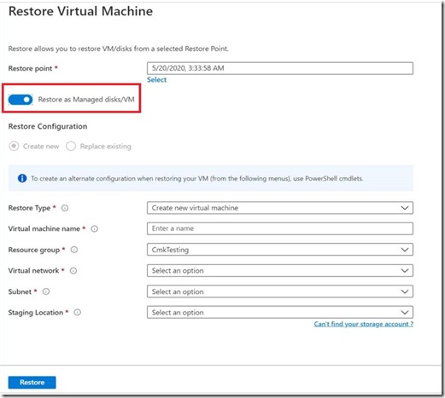Click the Virtual machine name input field
This screenshot has width=445, height=398.
[x=280, y=228]
